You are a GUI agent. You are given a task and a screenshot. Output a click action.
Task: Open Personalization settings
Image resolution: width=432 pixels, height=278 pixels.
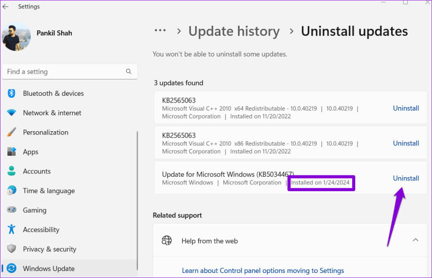tap(46, 132)
